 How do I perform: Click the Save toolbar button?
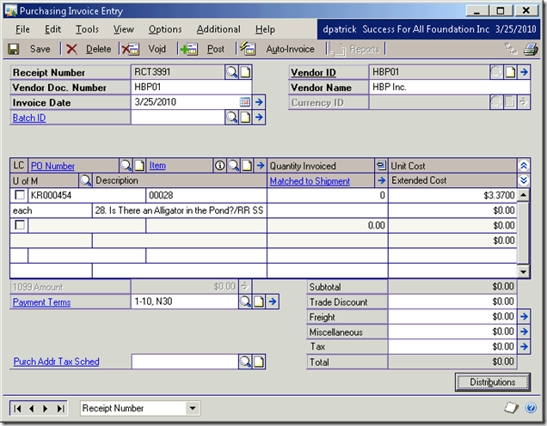click(x=30, y=49)
